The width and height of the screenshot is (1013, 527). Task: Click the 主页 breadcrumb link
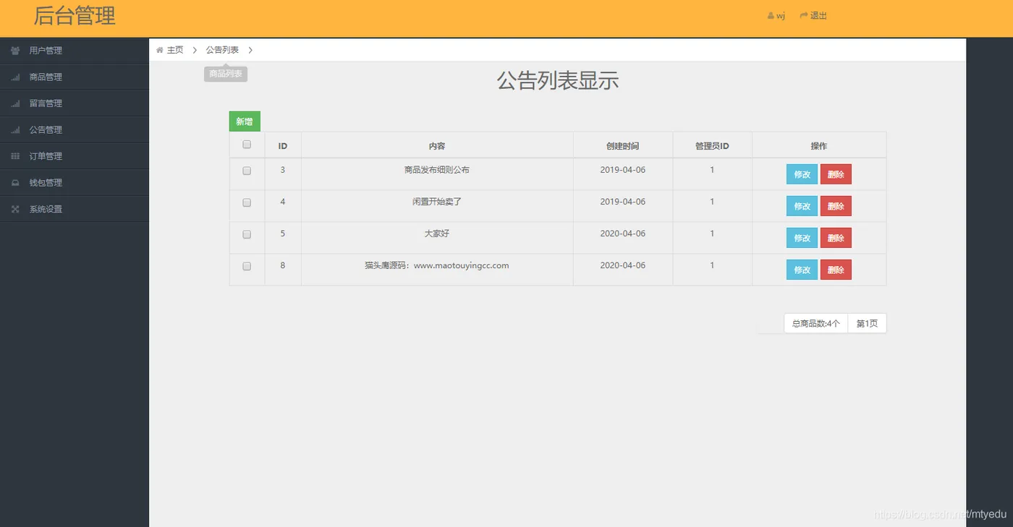coord(175,50)
